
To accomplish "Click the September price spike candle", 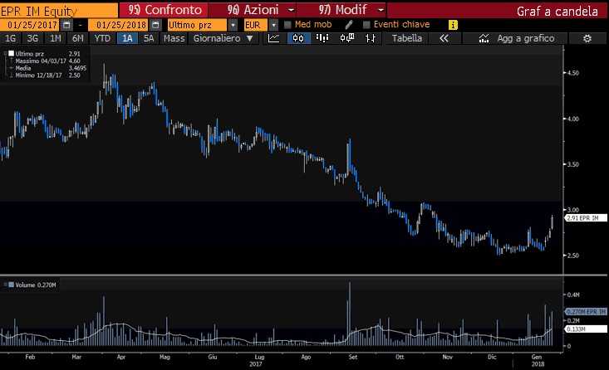I will (350, 155).
